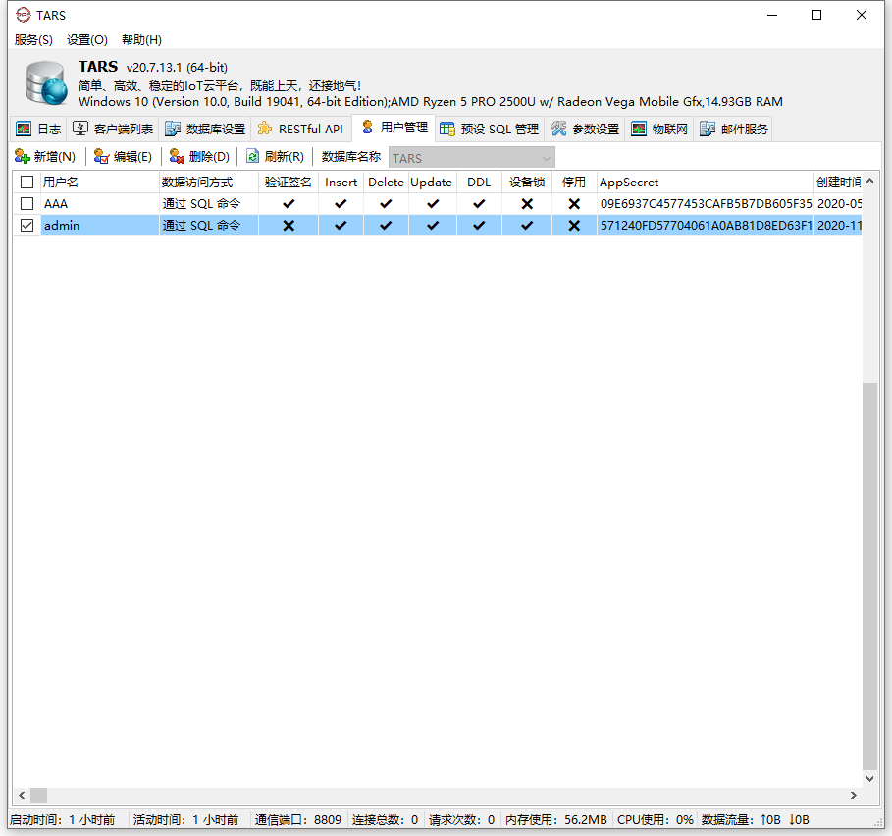This screenshot has height=836, width=892.
Task: Click the 日志 tab icon
Action: click(x=24, y=130)
